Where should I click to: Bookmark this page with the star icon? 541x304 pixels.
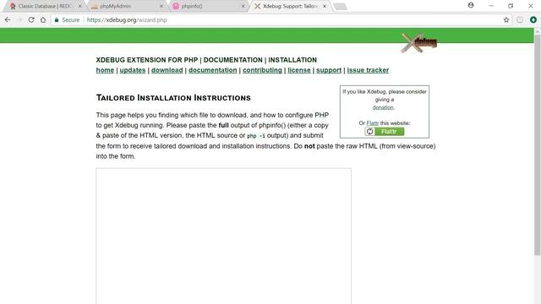[506, 20]
